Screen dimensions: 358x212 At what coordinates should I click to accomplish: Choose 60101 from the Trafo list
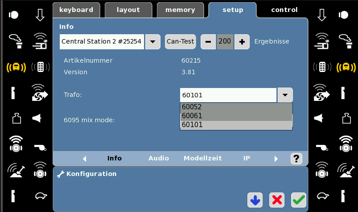pyautogui.click(x=236, y=125)
